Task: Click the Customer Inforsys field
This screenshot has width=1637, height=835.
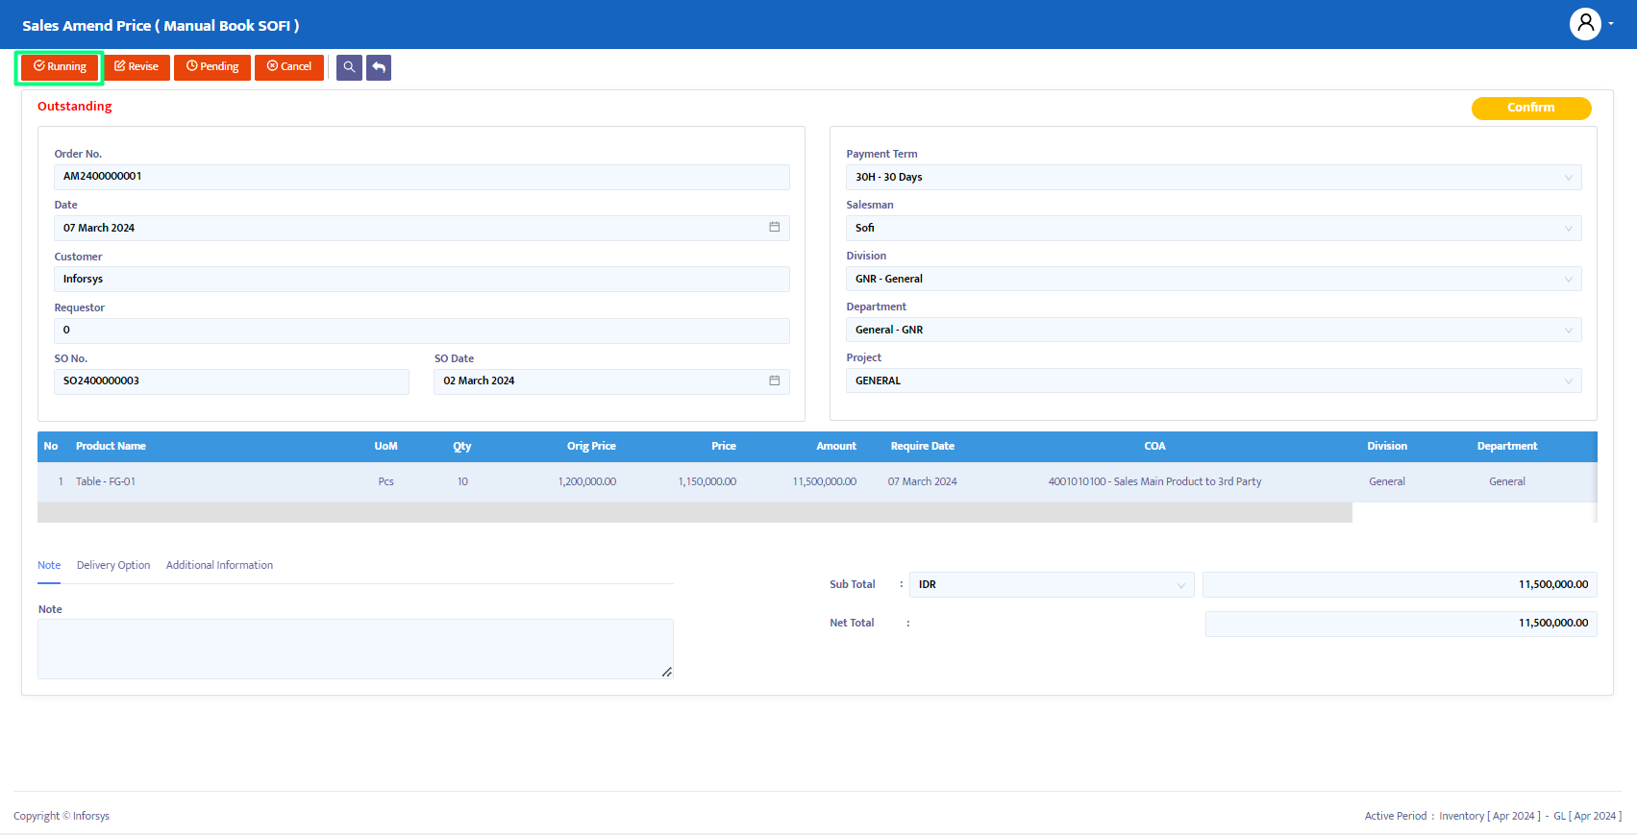Action: tap(422, 279)
